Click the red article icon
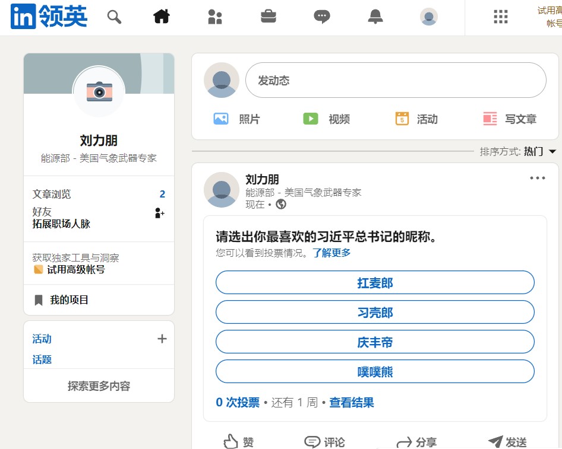The height and width of the screenshot is (449, 562). 490,119
